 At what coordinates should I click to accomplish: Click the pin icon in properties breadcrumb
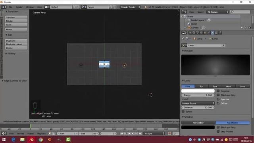pyautogui.click(x=183, y=39)
